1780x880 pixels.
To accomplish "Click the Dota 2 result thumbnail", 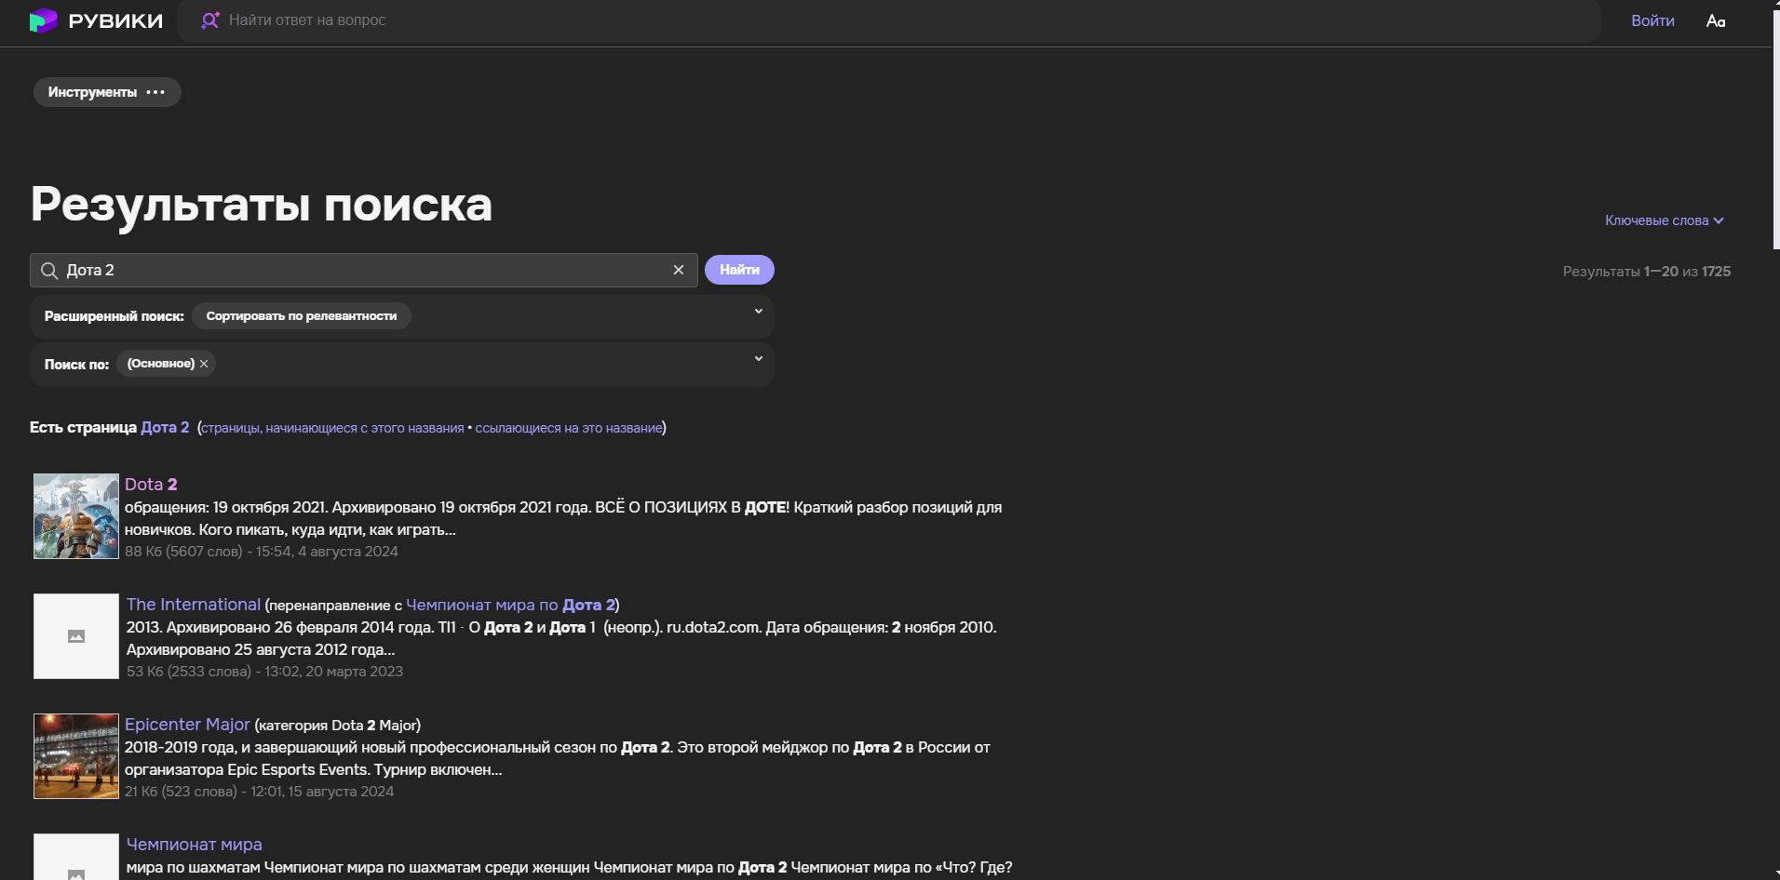I will click(76, 516).
